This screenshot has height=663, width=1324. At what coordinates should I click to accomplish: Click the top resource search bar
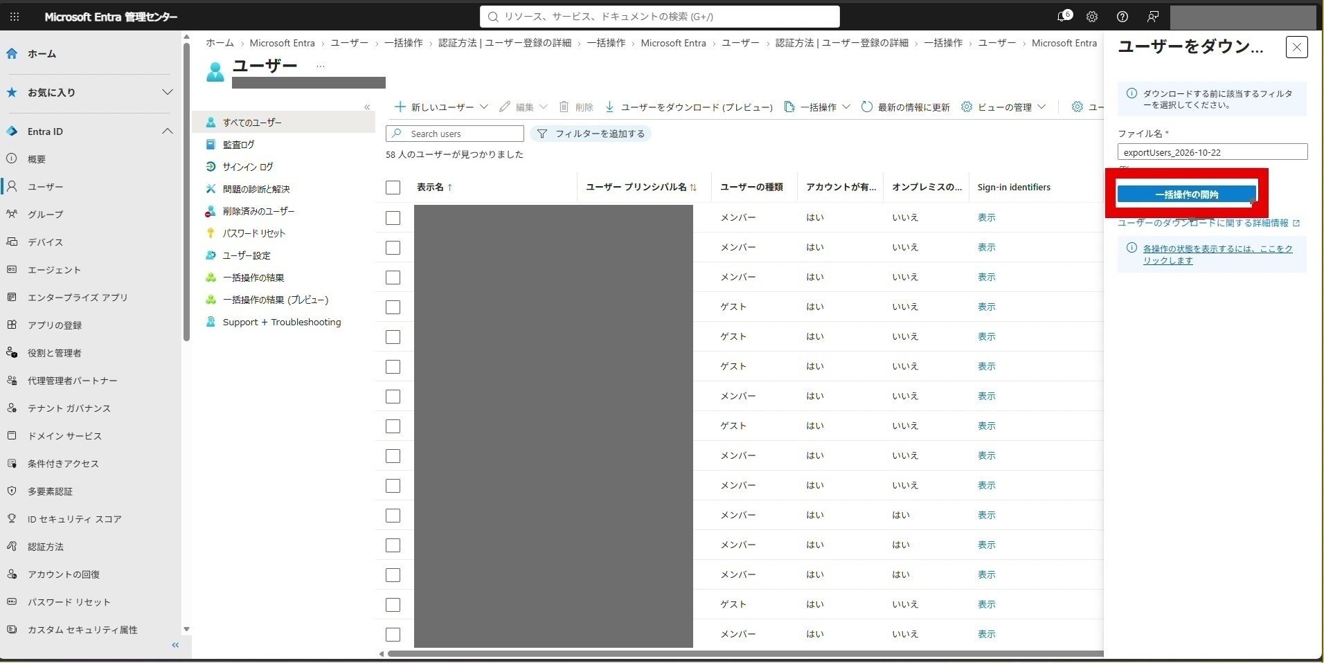660,17
